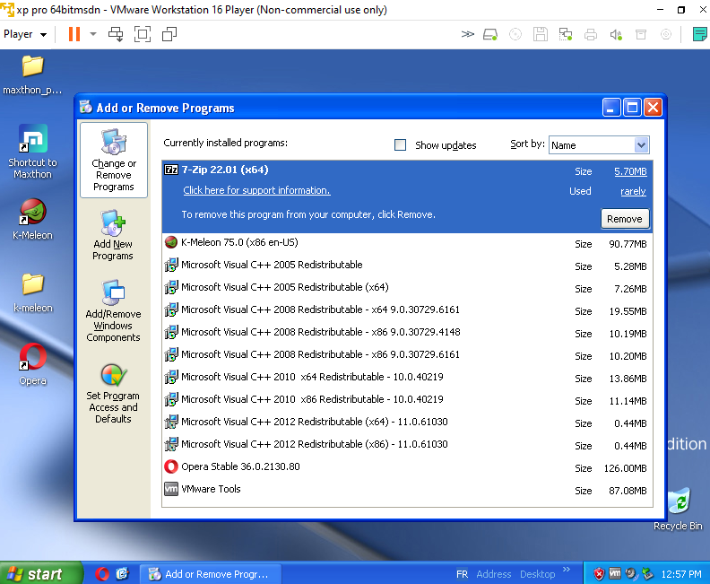Screen dimensions: 710x584
Task: Select Visual C++ 2010 x86 Redistributable entry
Action: click(x=407, y=400)
